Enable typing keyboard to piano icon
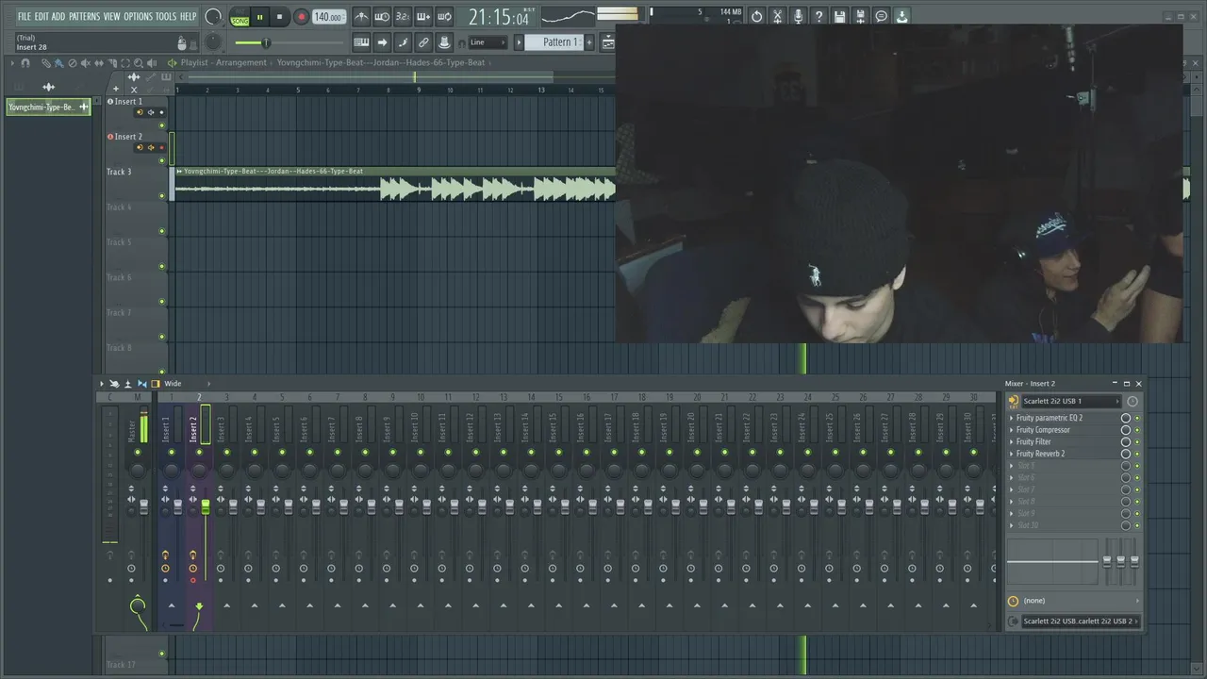 361,42
